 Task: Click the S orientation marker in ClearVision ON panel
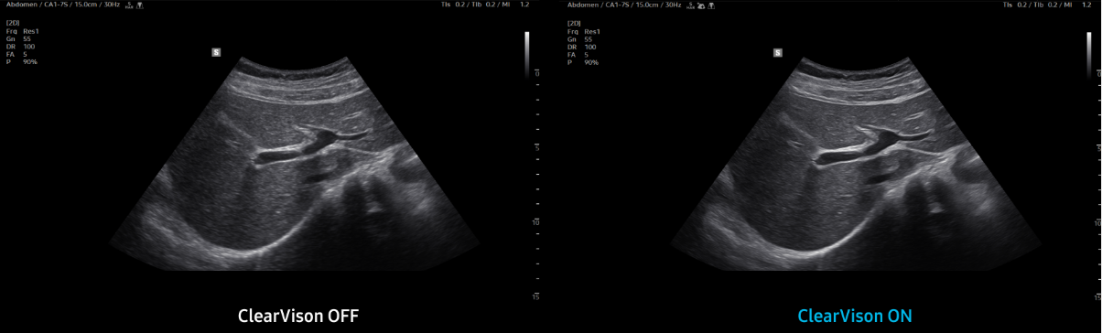[778, 52]
